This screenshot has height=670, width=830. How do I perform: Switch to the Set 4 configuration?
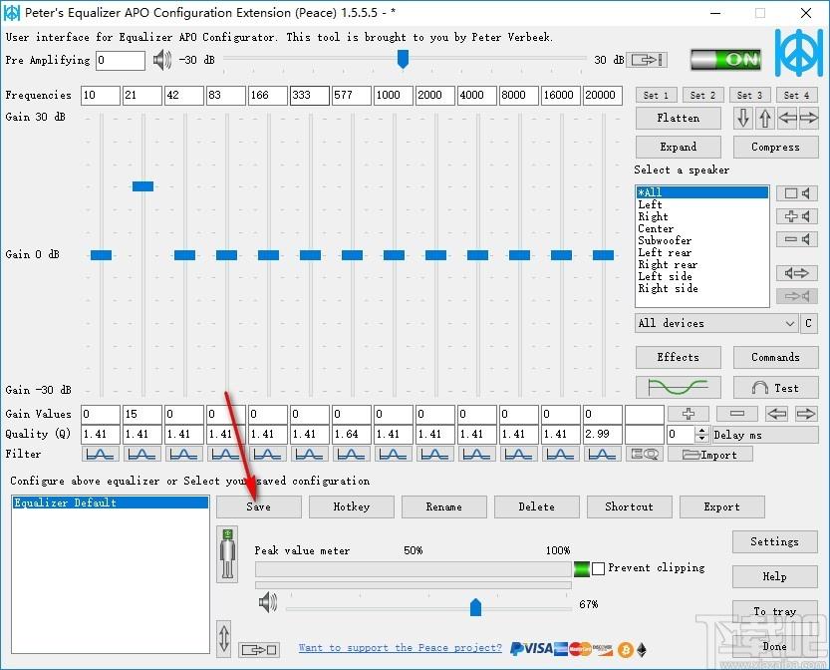tap(797, 95)
